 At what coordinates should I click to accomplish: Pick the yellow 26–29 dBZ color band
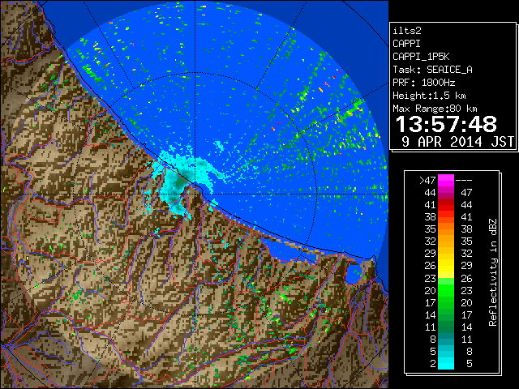[x=446, y=266]
